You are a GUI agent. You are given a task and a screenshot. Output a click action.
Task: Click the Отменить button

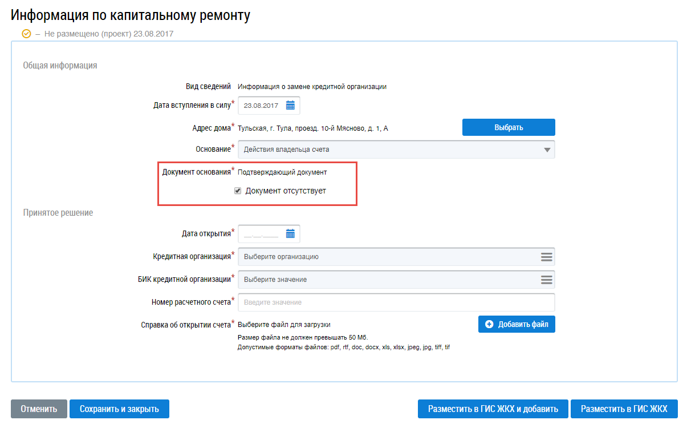tap(39, 409)
